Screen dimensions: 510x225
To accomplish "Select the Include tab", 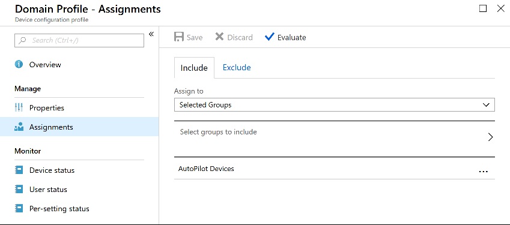I will (x=194, y=68).
